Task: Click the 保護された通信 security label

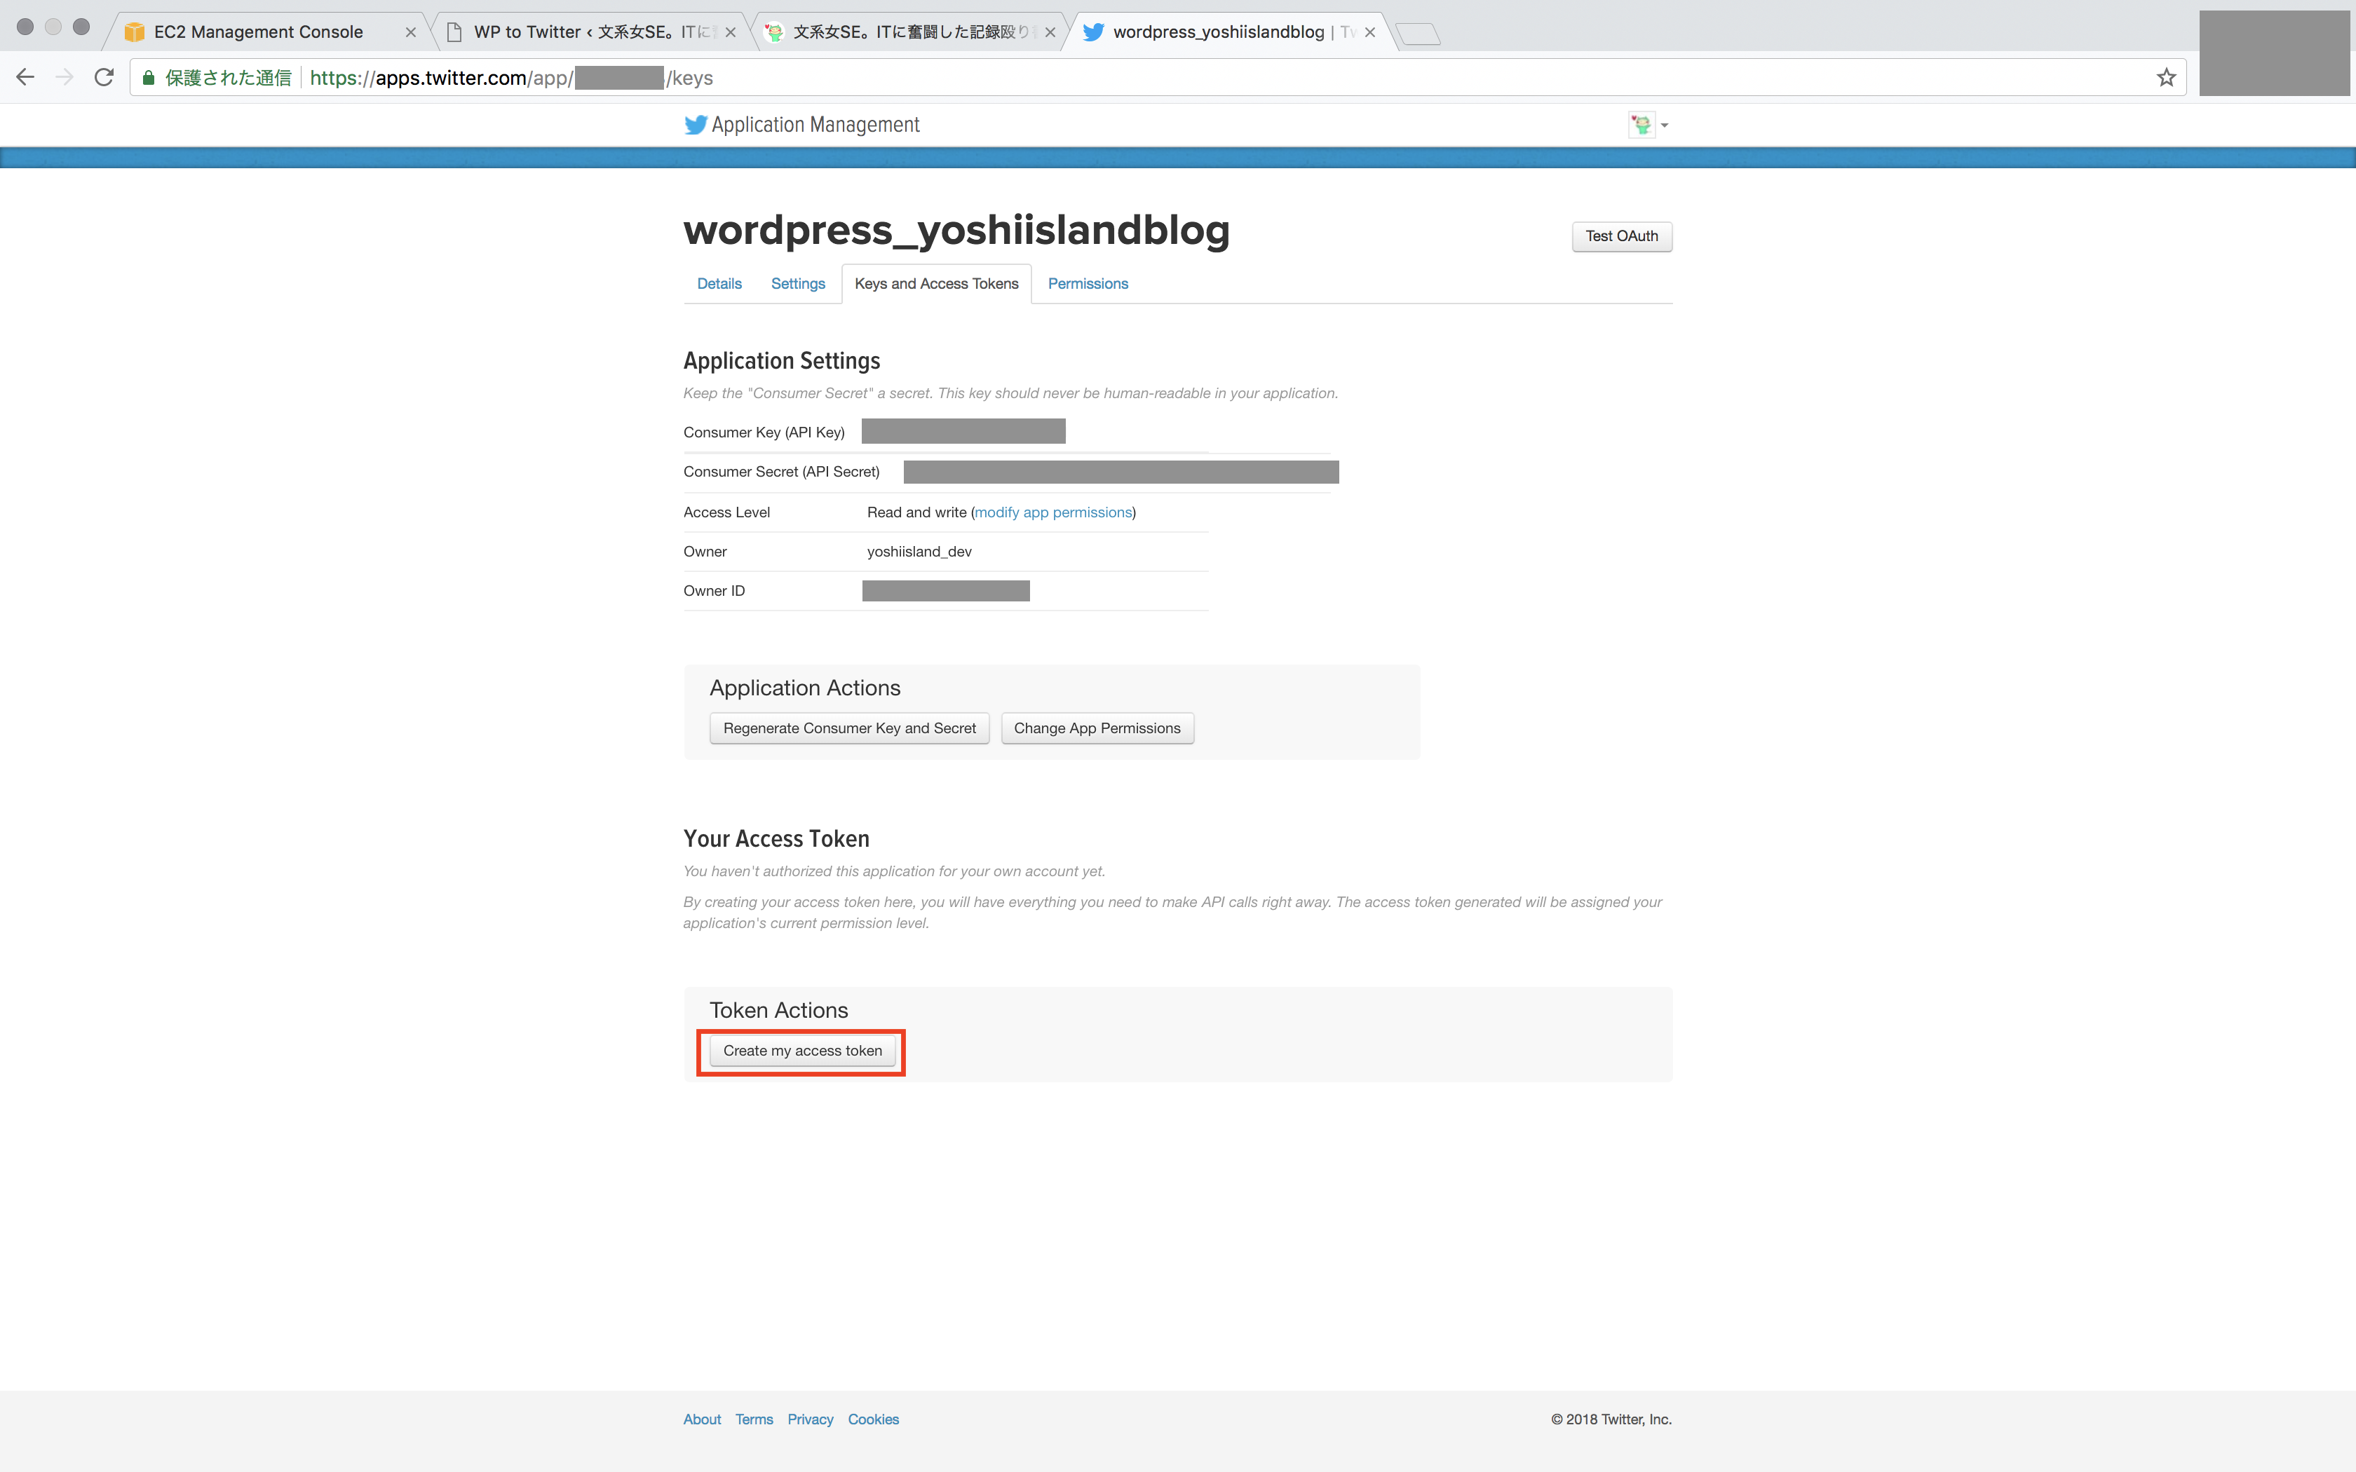Action: click(228, 78)
